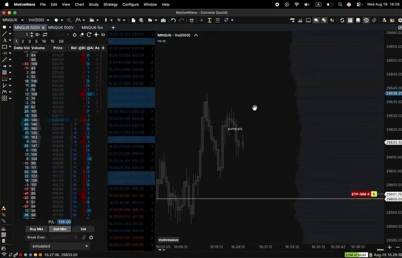Viewport: 402px width, 258px height.
Task: Switch to MNQU6 5m tab
Action: pyautogui.click(x=92, y=28)
